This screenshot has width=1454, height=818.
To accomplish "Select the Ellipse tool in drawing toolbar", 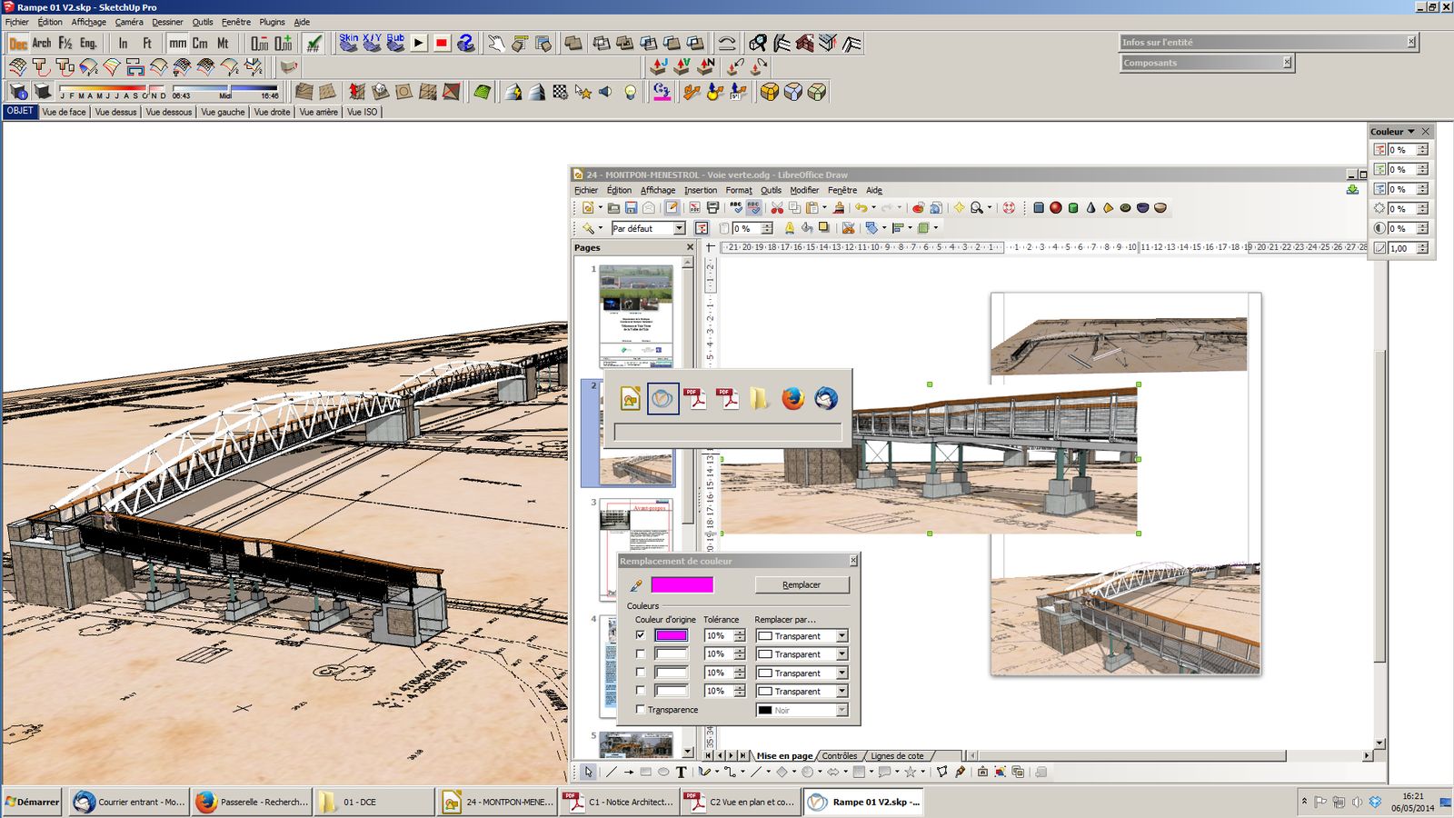I will [663, 772].
